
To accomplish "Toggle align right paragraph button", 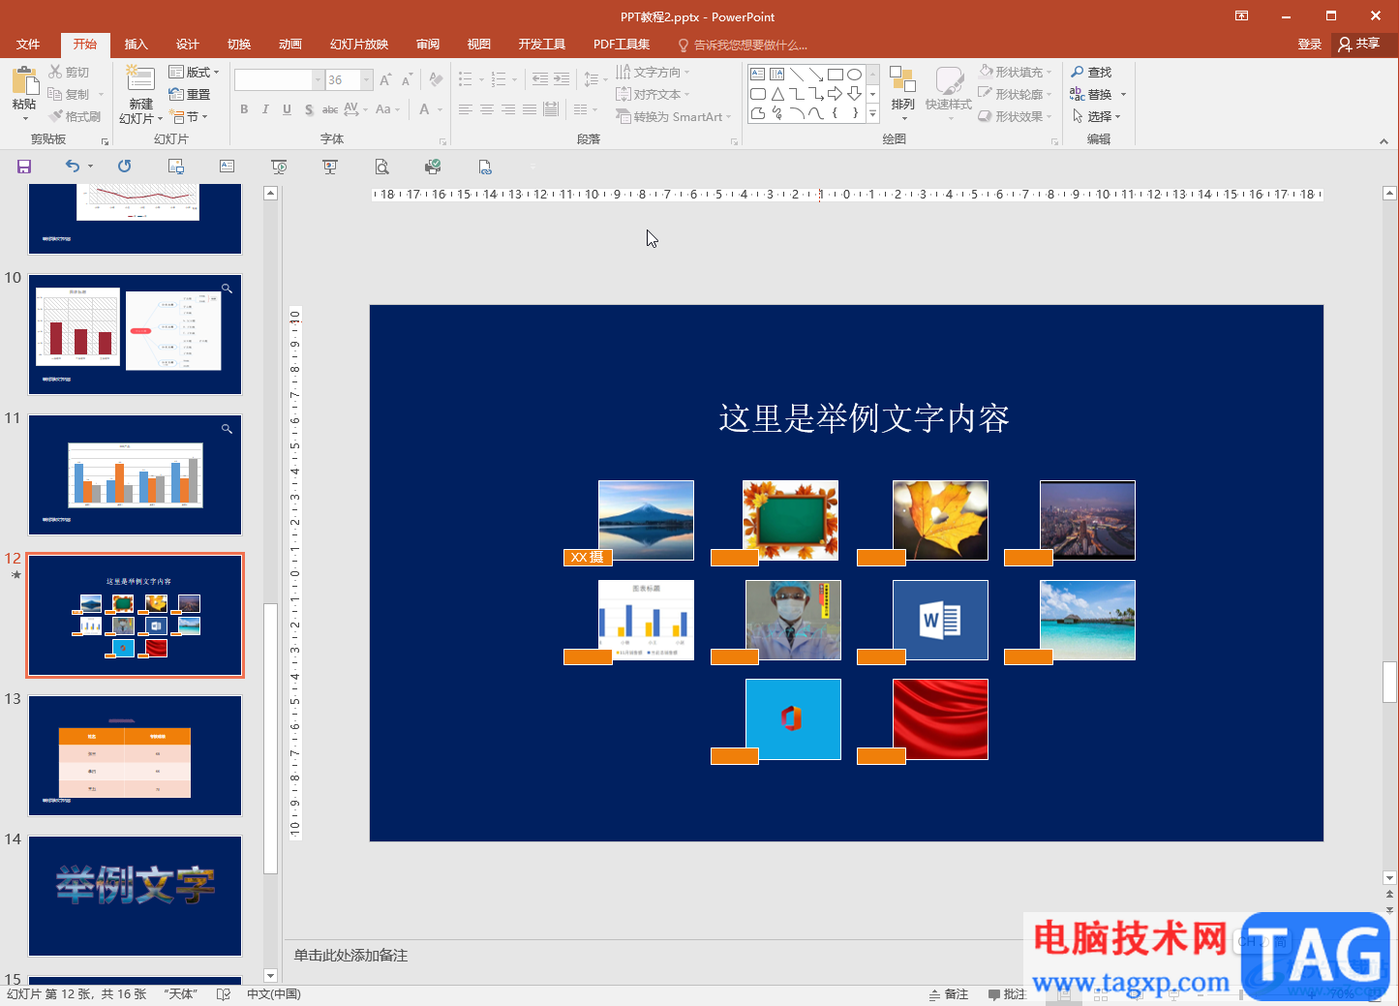I will pyautogui.click(x=508, y=109).
